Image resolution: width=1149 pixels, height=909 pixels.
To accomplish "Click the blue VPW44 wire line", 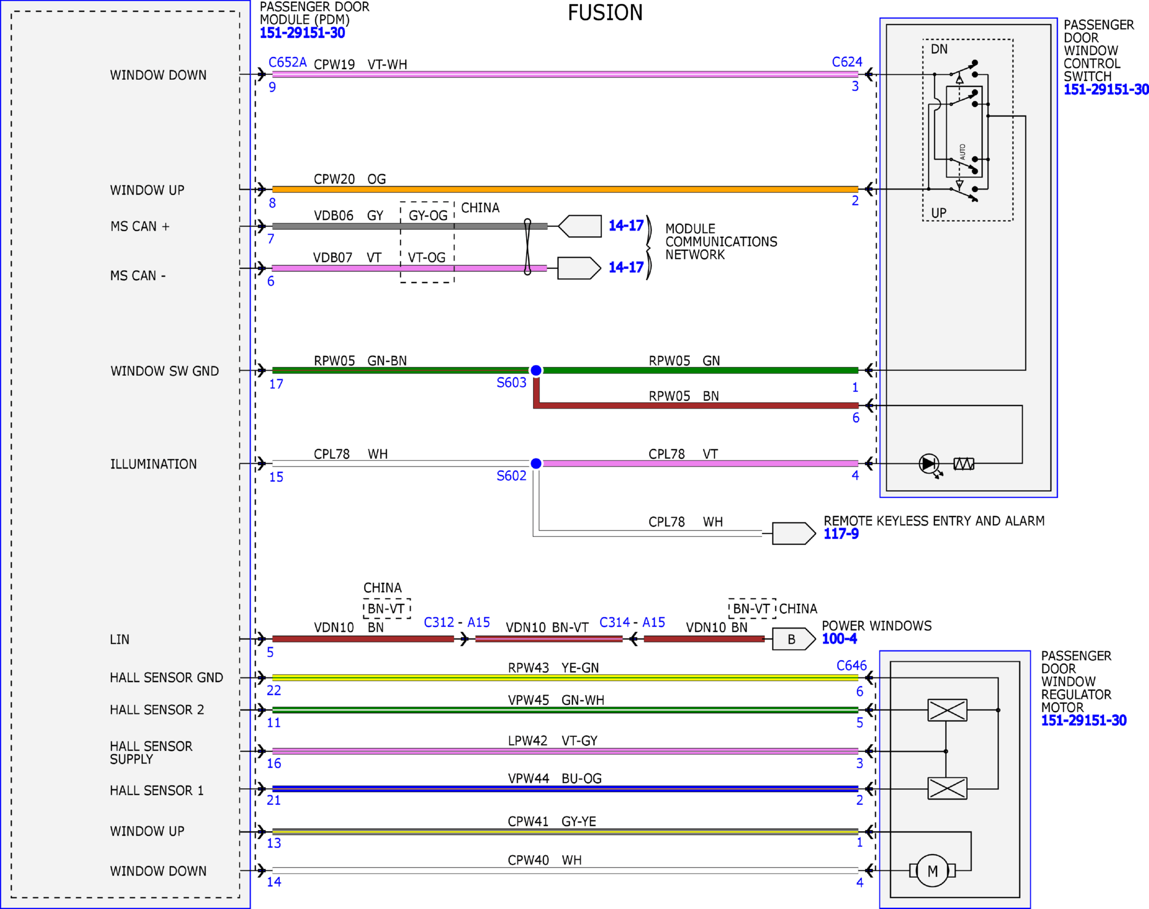I will coord(565,789).
